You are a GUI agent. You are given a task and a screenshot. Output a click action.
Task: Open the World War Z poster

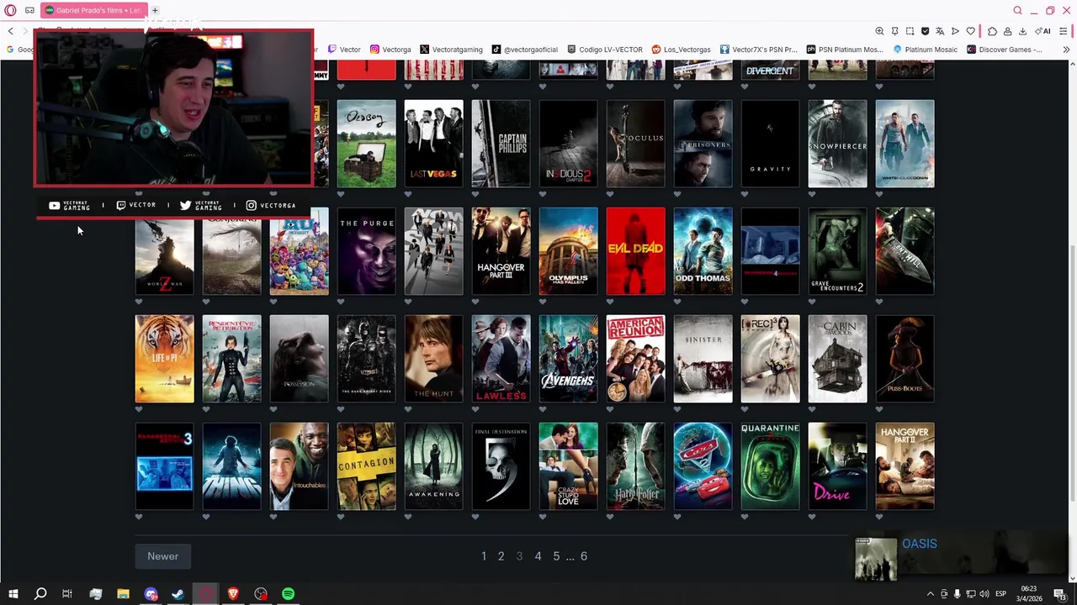pos(165,256)
